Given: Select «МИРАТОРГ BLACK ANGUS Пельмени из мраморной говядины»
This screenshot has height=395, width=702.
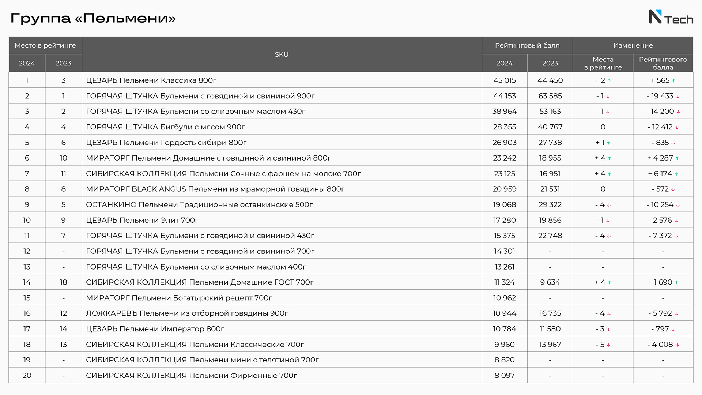Looking at the screenshot, I should pos(215,189).
